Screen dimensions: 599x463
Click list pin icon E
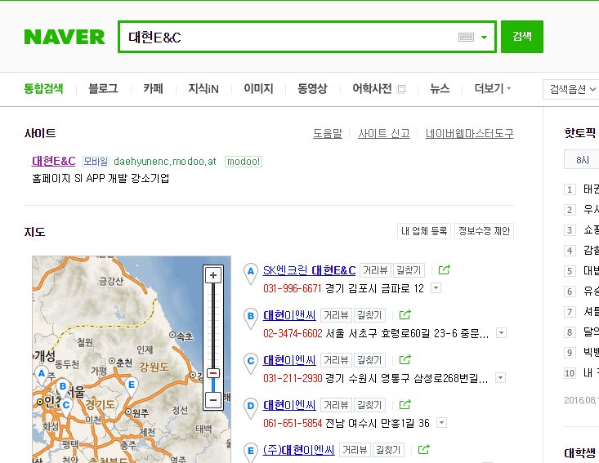click(x=251, y=453)
